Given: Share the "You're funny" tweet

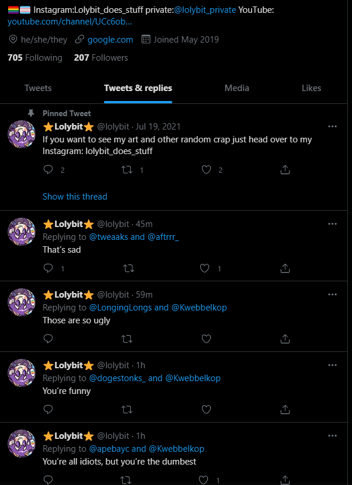Looking at the screenshot, I should pyautogui.click(x=285, y=409).
